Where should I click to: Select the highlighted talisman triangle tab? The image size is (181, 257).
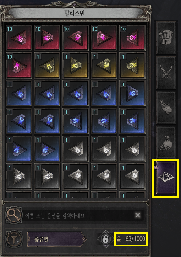coord(166,178)
